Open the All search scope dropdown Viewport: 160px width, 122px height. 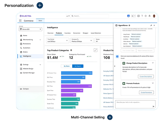click(x=68, y=16)
